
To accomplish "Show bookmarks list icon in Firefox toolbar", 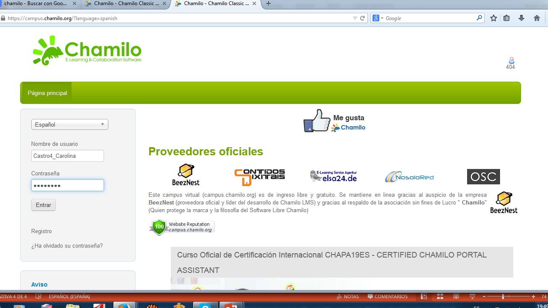I will pyautogui.click(x=506, y=18).
